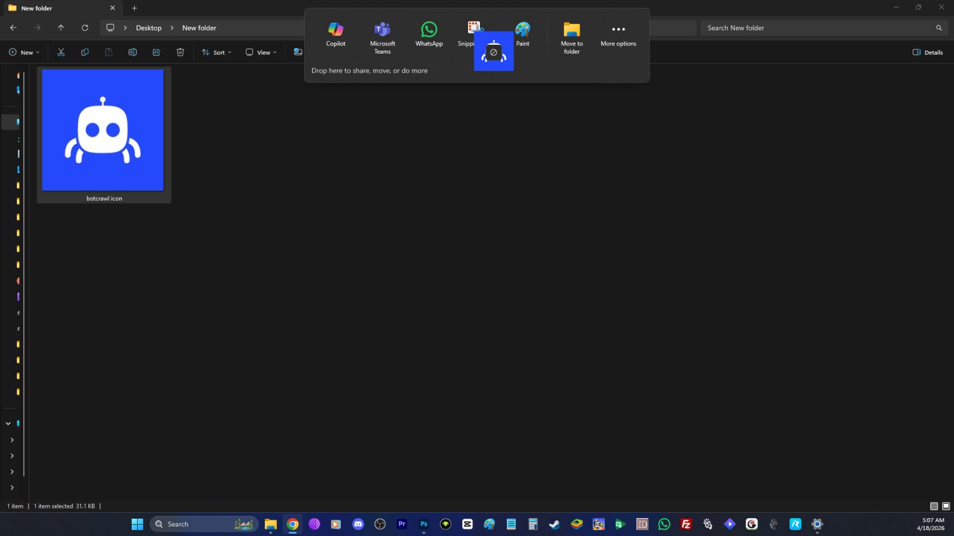Image resolution: width=954 pixels, height=536 pixels.
Task: Switch to details list view in status bar
Action: coord(934,506)
